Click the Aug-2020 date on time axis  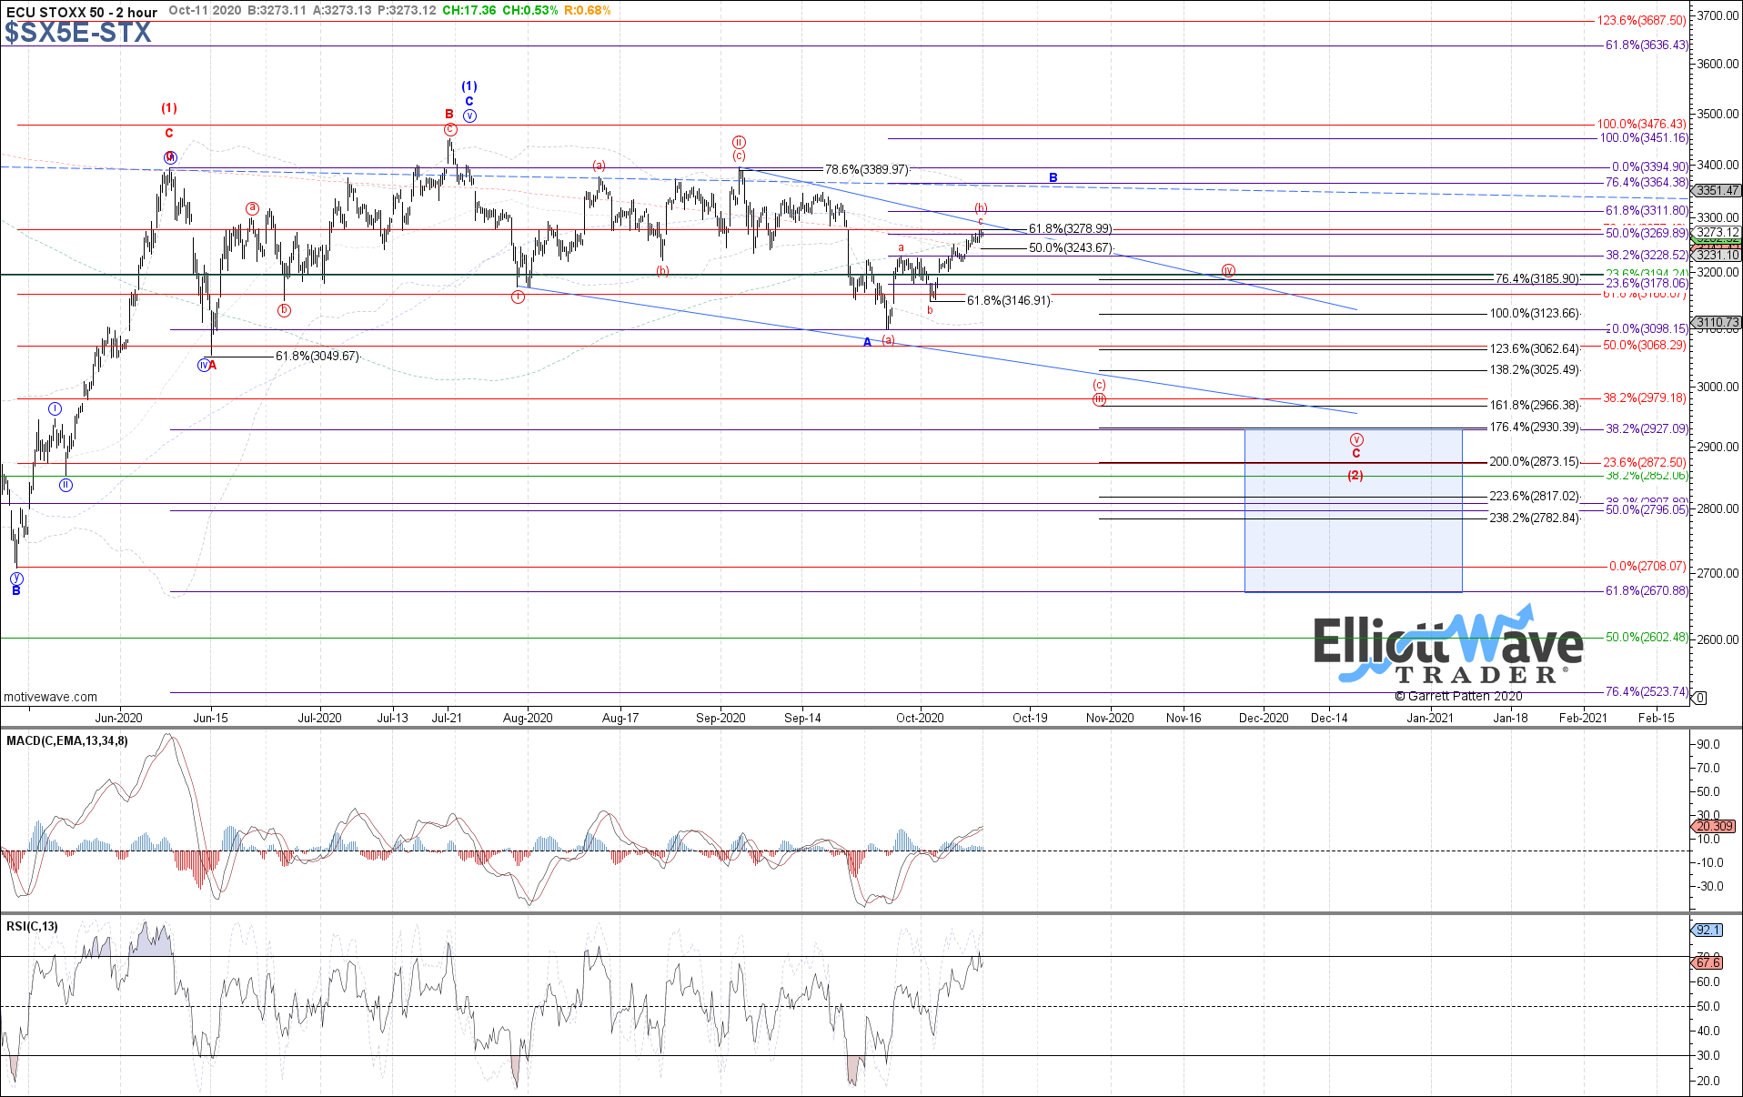pyautogui.click(x=528, y=718)
